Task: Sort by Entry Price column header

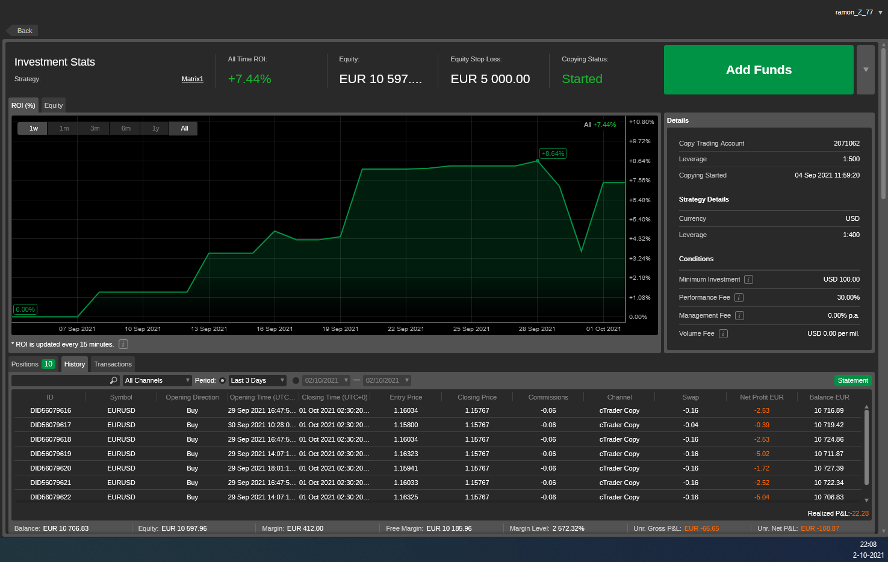Action: [x=406, y=397]
